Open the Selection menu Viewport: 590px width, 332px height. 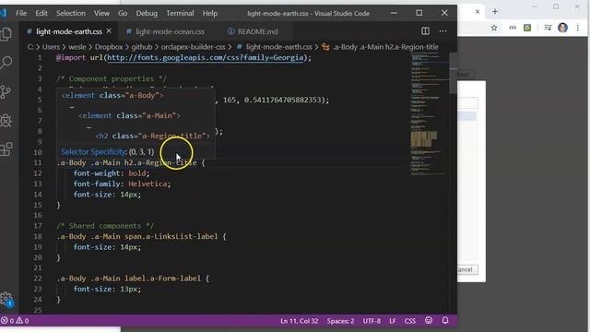71,13
